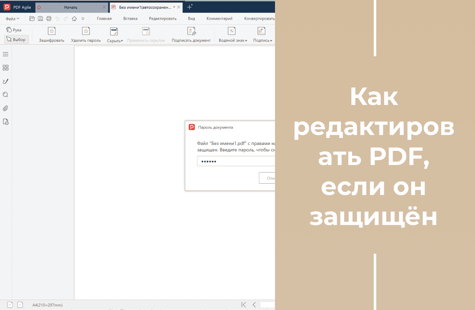475x310 pixels.
Task: Open a new document tab with the plus button
Action: (190, 7)
